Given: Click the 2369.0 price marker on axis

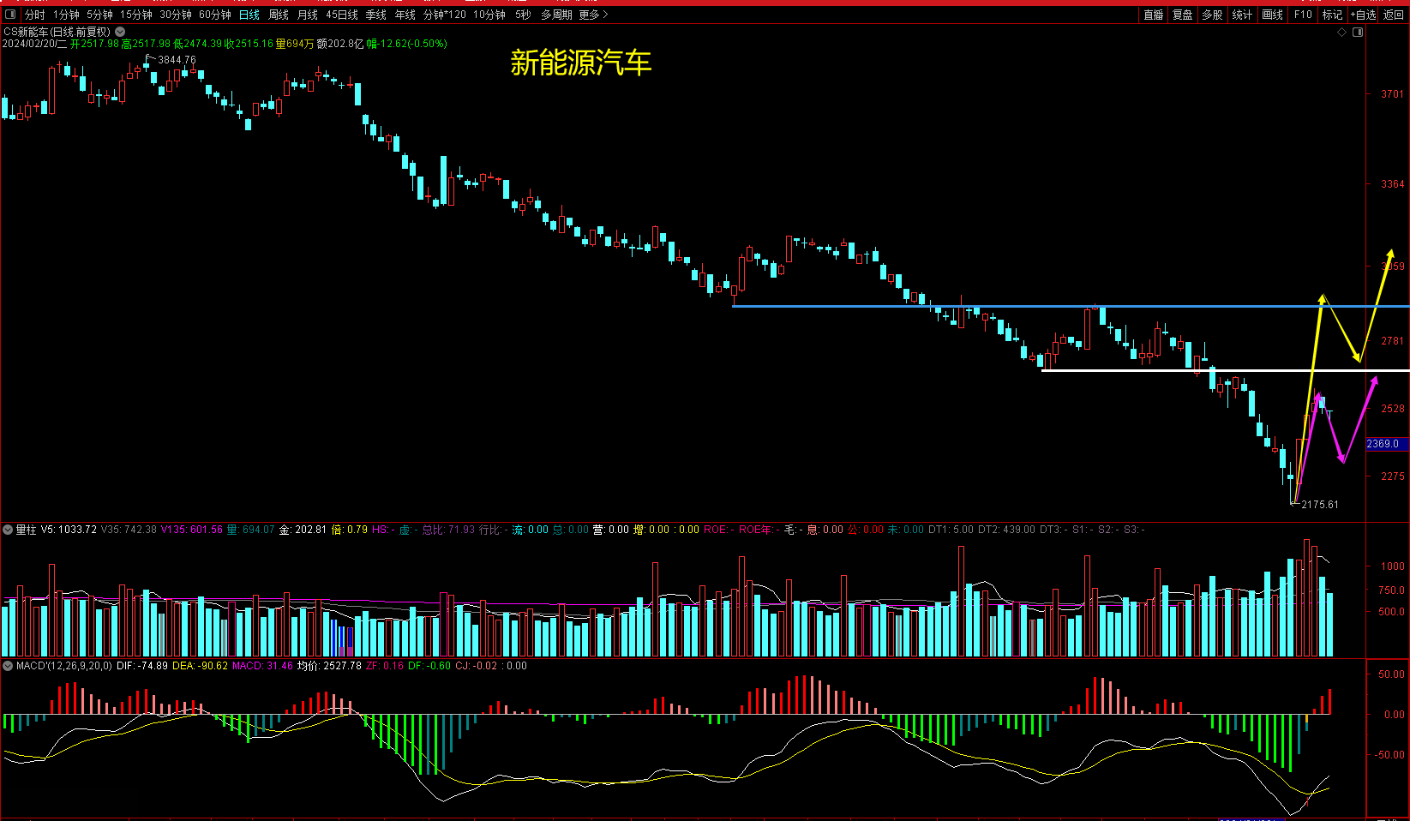Looking at the screenshot, I should click(x=1383, y=444).
